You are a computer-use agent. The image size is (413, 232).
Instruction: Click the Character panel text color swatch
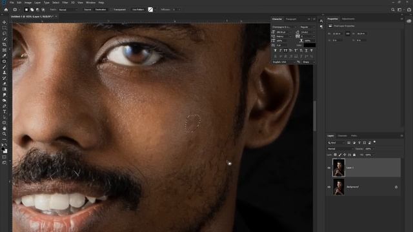(310, 45)
